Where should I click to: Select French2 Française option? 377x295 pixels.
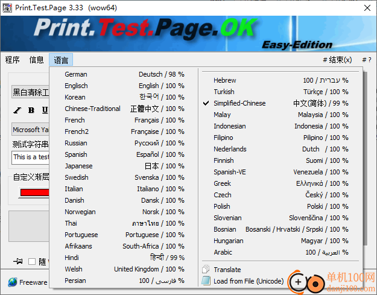(124, 132)
